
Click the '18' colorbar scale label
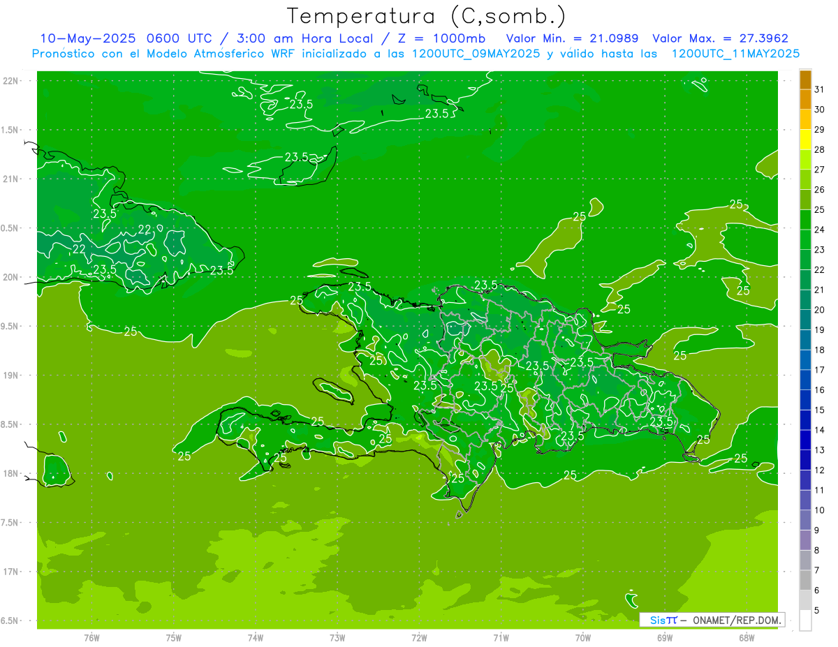click(820, 350)
